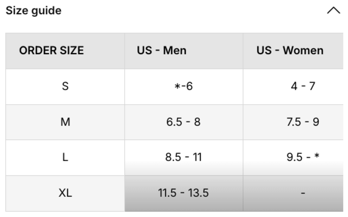This screenshot has width=348, height=217.
Task: Click the L order size cell
Action: point(65,157)
